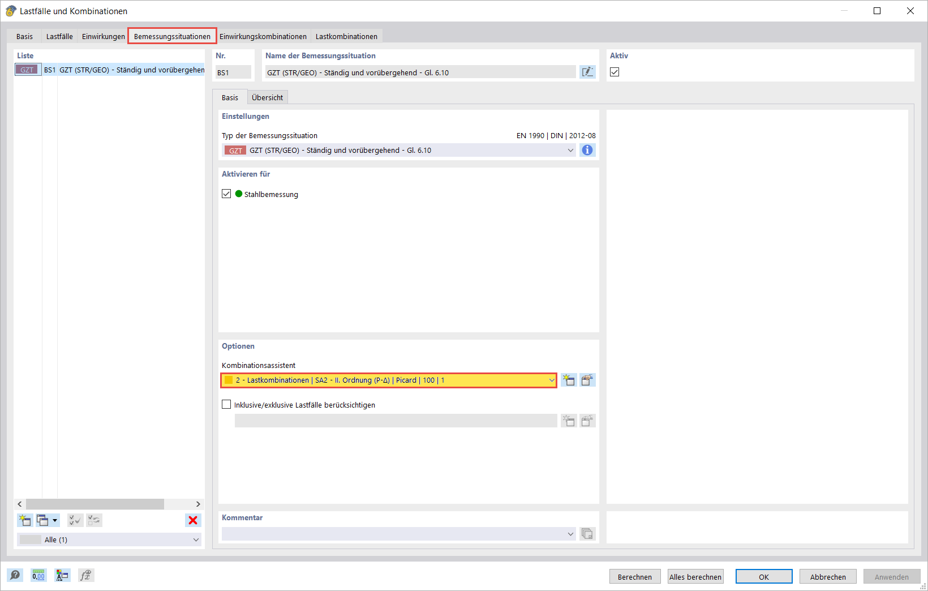
Task: Click the Berechnen button
Action: pyautogui.click(x=635, y=576)
